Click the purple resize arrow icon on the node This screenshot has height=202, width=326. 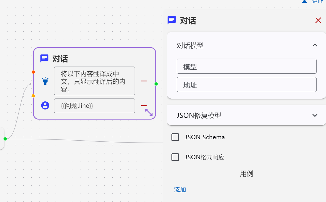pos(149,112)
